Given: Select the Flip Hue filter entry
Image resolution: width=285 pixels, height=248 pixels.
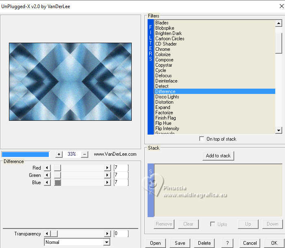Looking at the screenshot, I should click(215, 123).
